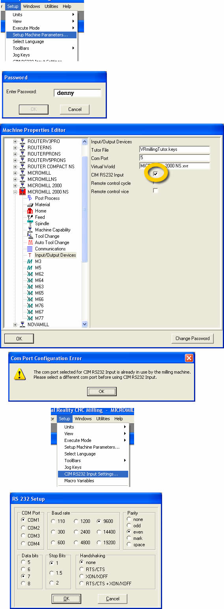Choose XON/XOFF handshaking only
This screenshot has width=224, height=609.
(x=82, y=576)
